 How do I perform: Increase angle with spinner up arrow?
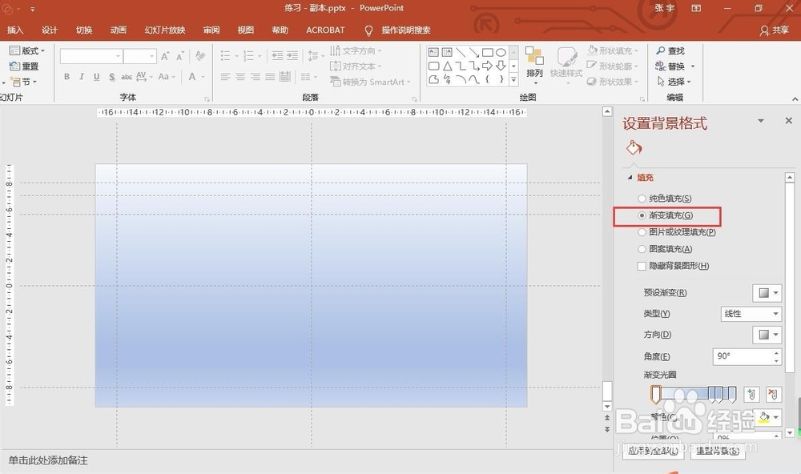click(x=776, y=352)
